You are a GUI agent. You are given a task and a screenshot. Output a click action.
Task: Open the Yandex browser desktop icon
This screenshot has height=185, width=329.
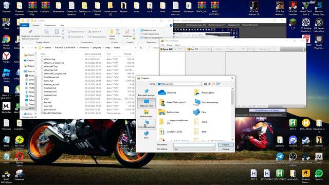[x=6, y=58]
